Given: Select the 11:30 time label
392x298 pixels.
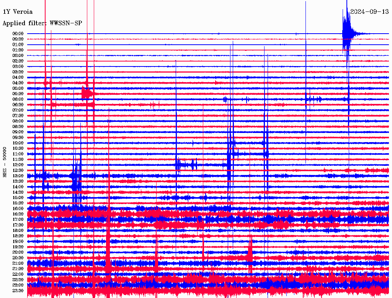Looking at the screenshot, I should click(x=18, y=159).
